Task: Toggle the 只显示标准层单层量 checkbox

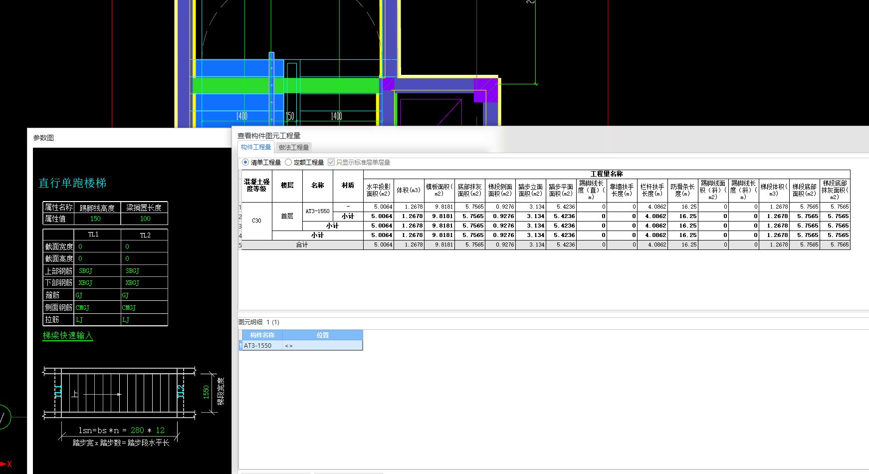Action: point(331,163)
